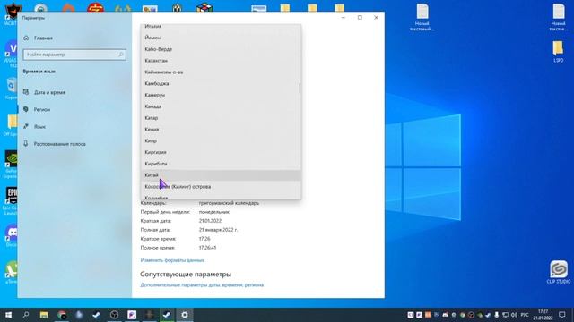Select the GeForce Experience desktop icon
Screen dimensions: 574x322
pyautogui.click(x=11, y=165)
